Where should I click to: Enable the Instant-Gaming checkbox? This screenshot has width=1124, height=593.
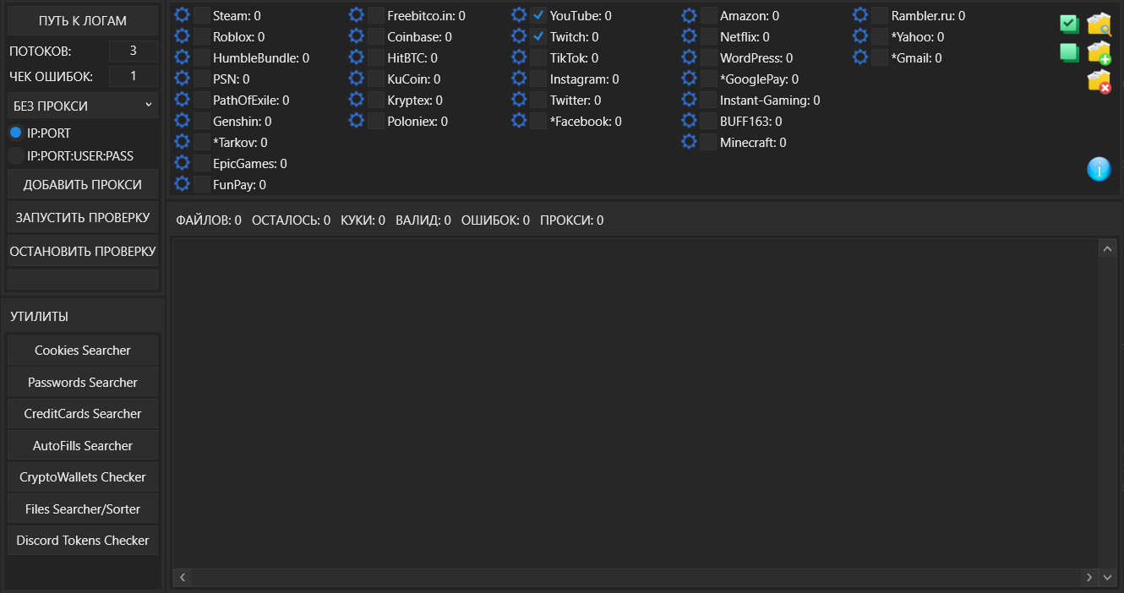[708, 100]
